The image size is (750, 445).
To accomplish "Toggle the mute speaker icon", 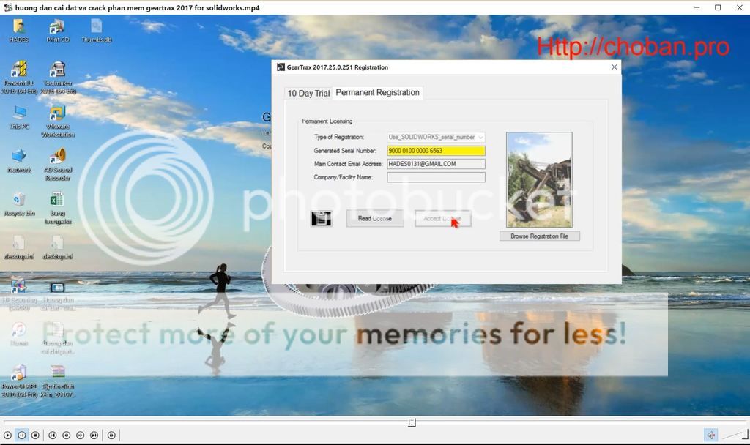I will pos(710,435).
